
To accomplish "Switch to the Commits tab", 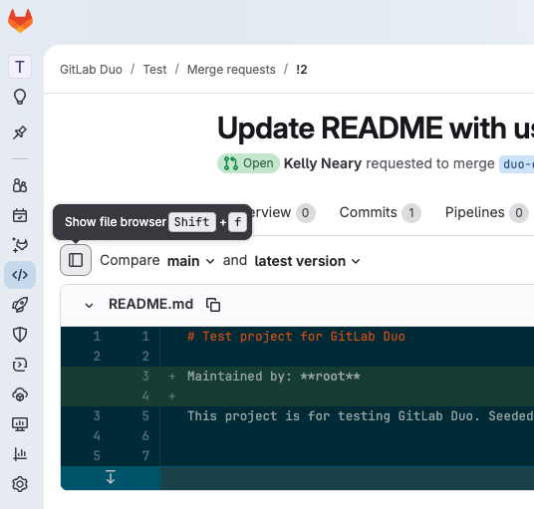I will 380,213.
